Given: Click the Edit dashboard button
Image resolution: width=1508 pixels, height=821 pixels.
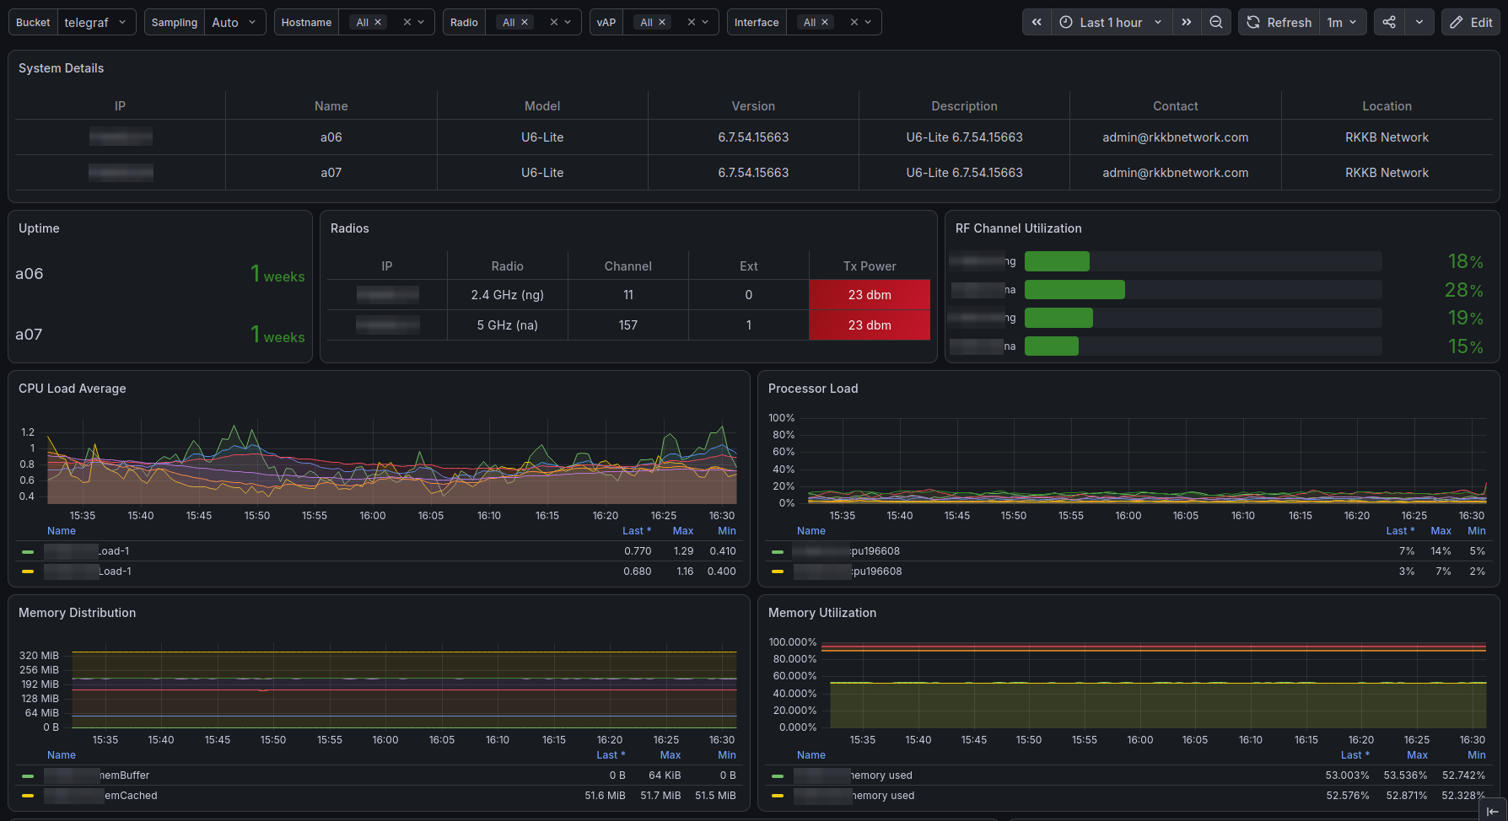Looking at the screenshot, I should pos(1471,23).
